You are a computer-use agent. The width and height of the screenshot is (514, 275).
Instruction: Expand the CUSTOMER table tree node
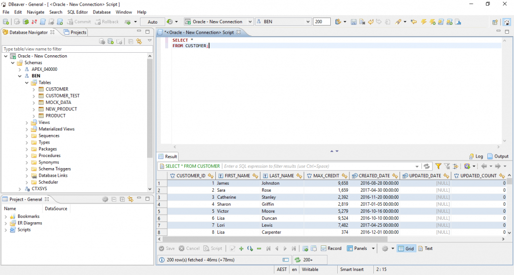[34, 89]
